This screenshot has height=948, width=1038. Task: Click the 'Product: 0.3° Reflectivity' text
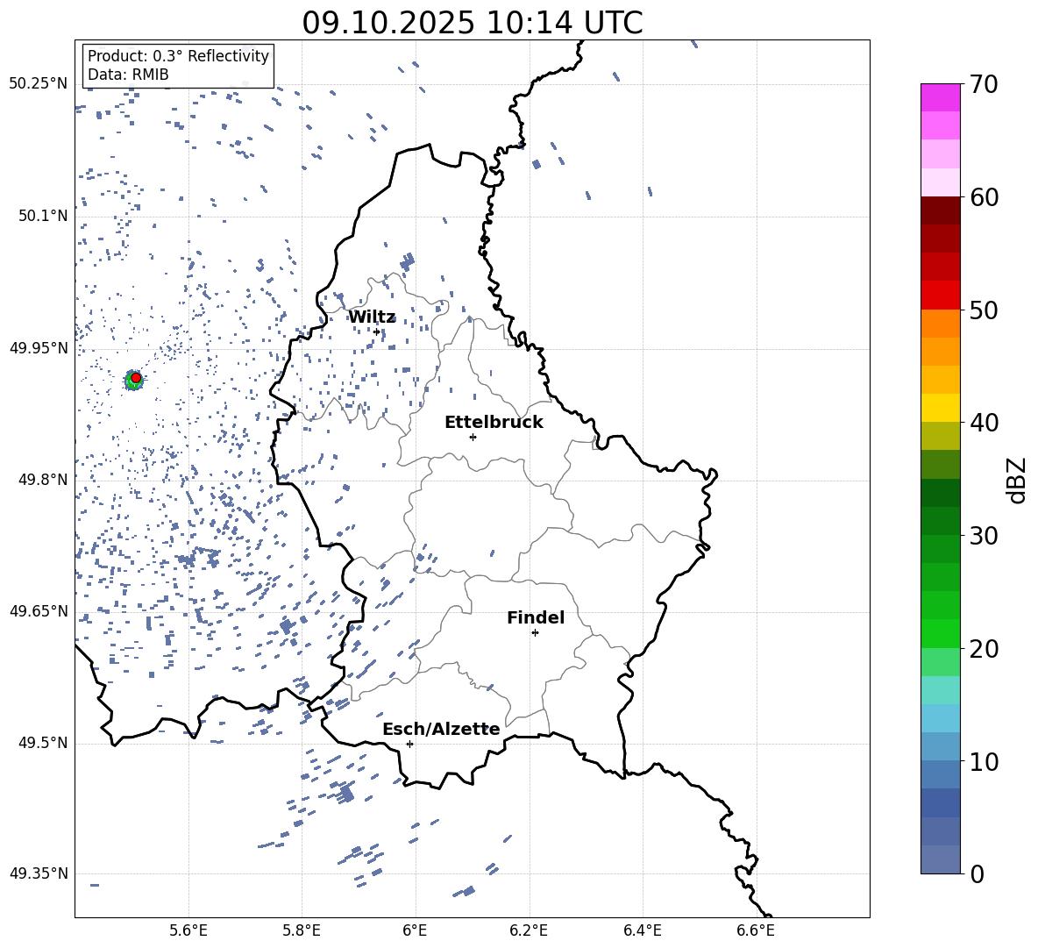point(178,56)
